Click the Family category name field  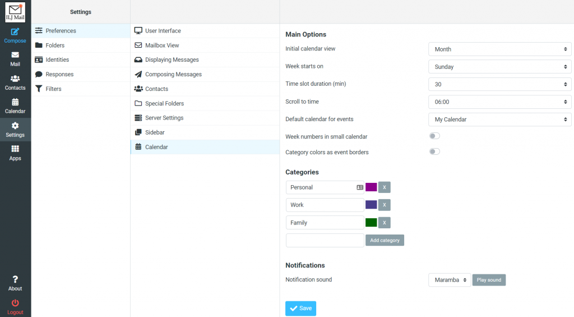coord(325,223)
